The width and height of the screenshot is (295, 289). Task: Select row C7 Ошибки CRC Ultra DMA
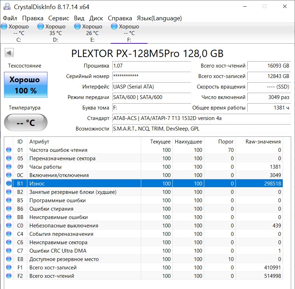[x=144, y=251]
